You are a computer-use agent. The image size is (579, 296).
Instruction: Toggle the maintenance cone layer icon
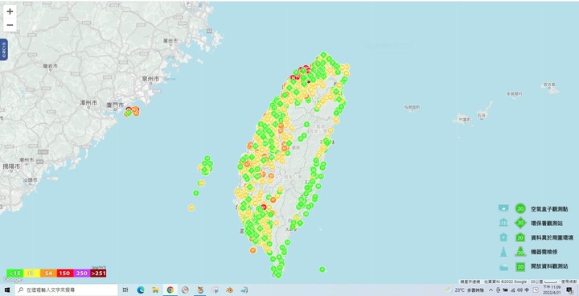pyautogui.click(x=503, y=252)
